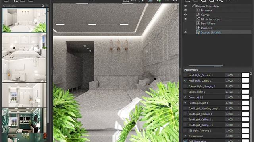This screenshot has width=254, height=142.
Task: Click the magnifier icon in search filter
Action: [43, 6]
